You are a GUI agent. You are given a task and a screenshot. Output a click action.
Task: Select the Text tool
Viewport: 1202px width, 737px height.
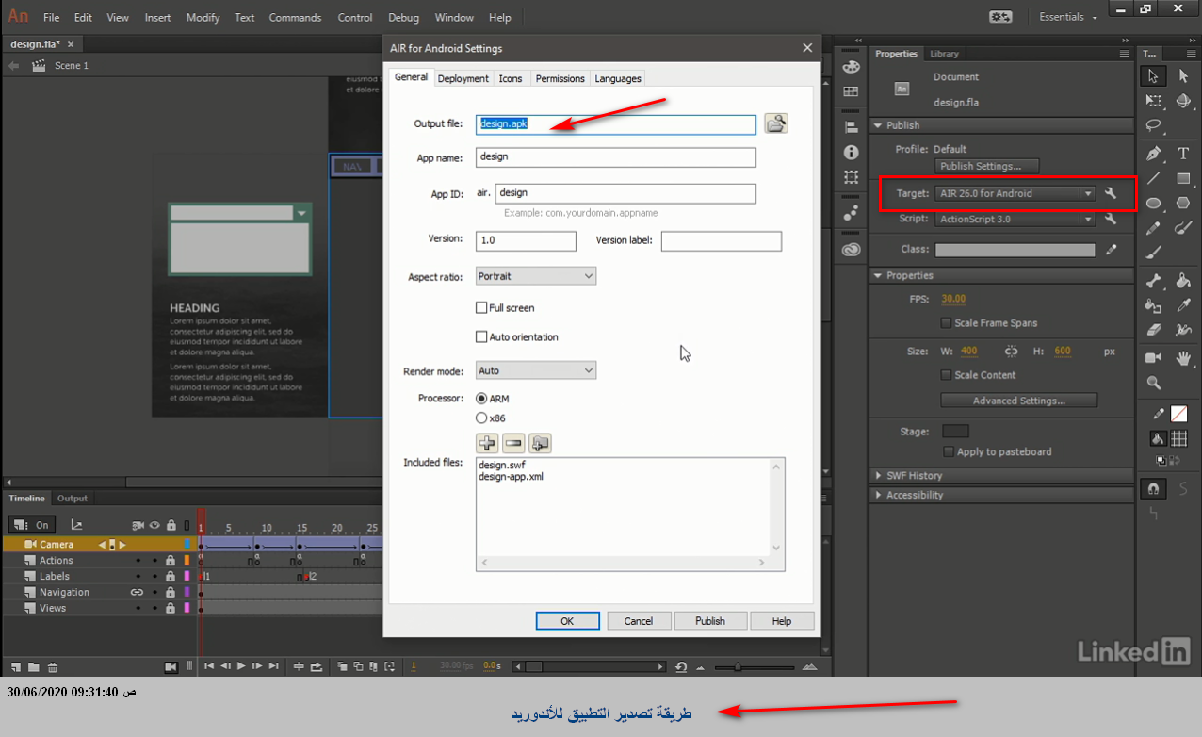click(1183, 153)
